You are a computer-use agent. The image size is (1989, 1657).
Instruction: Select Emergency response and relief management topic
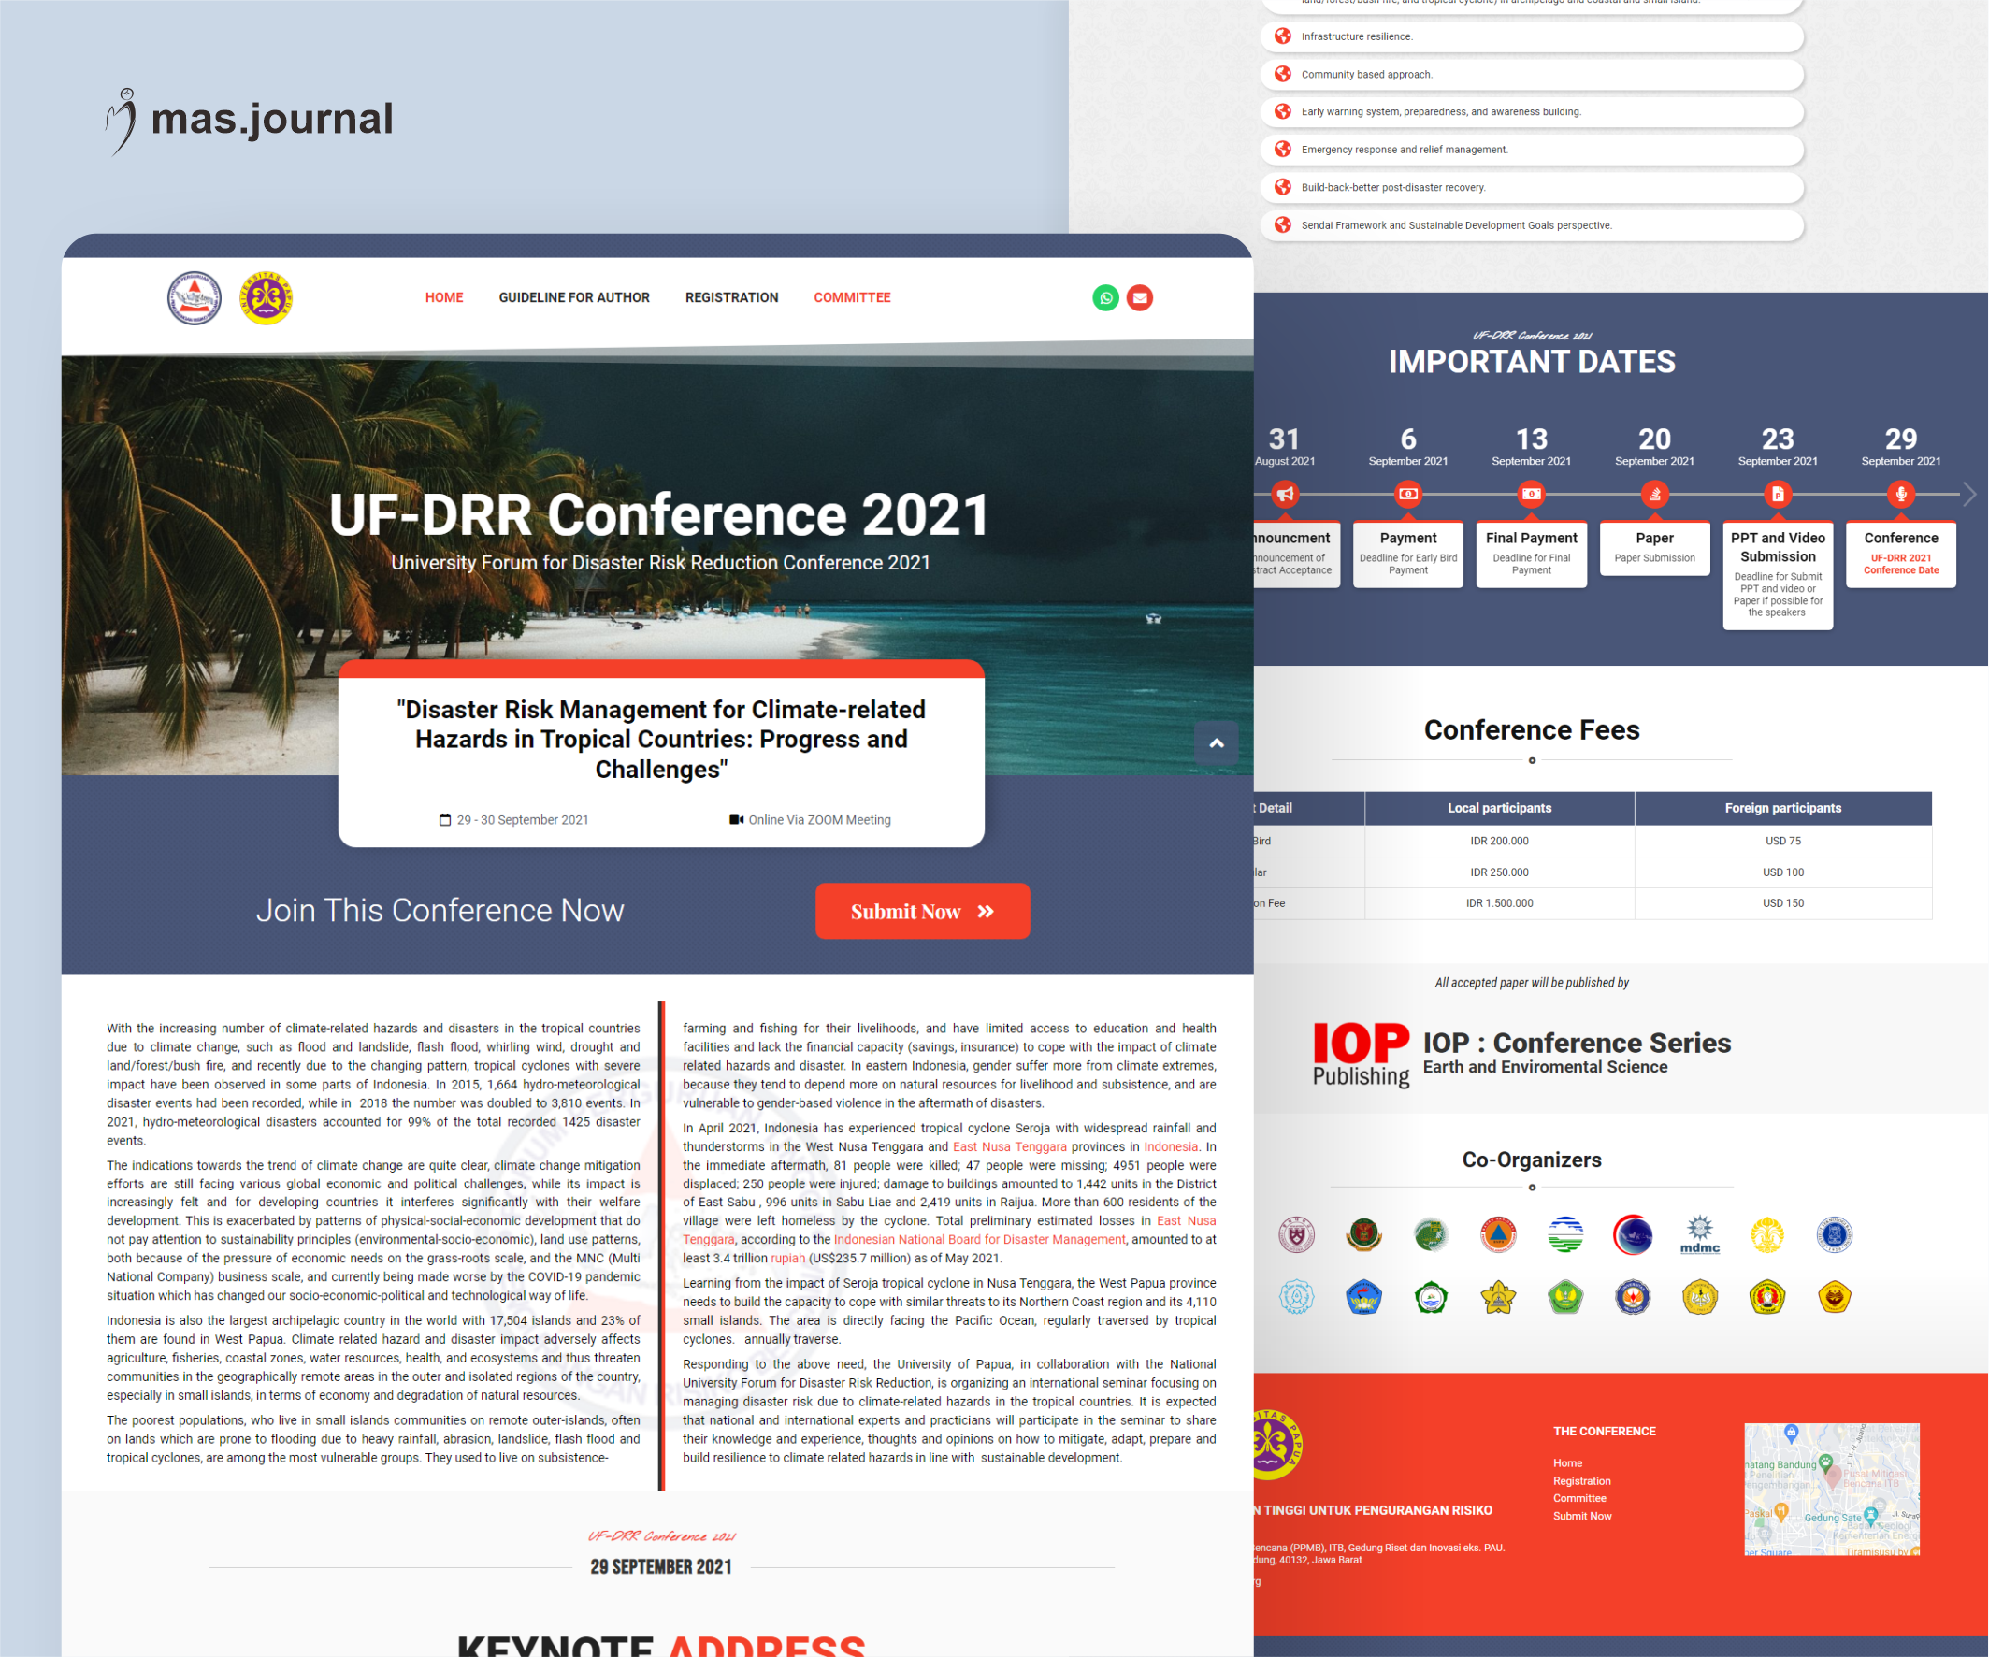tap(1532, 150)
